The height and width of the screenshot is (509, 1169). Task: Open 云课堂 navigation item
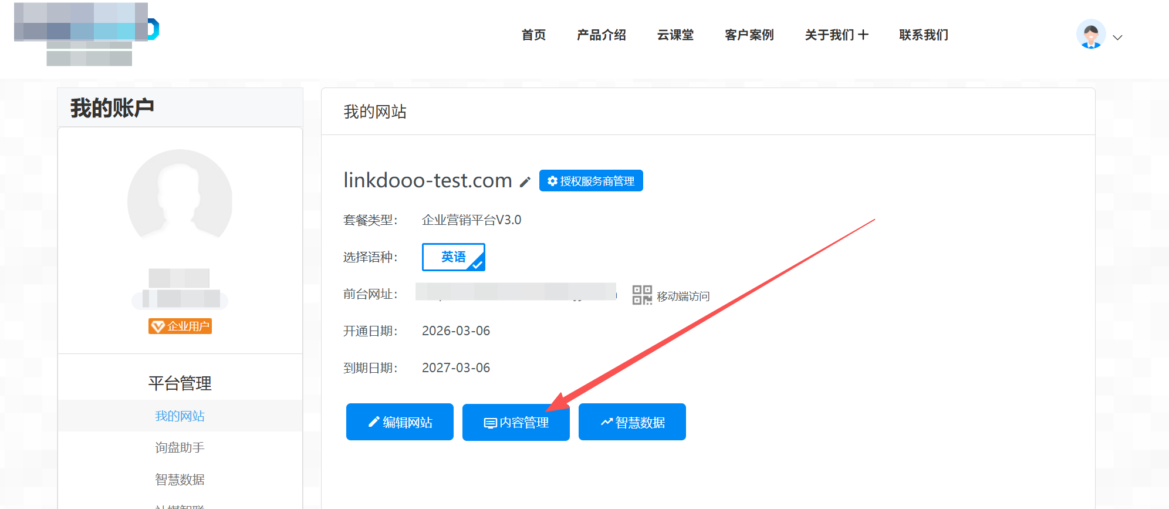click(675, 35)
